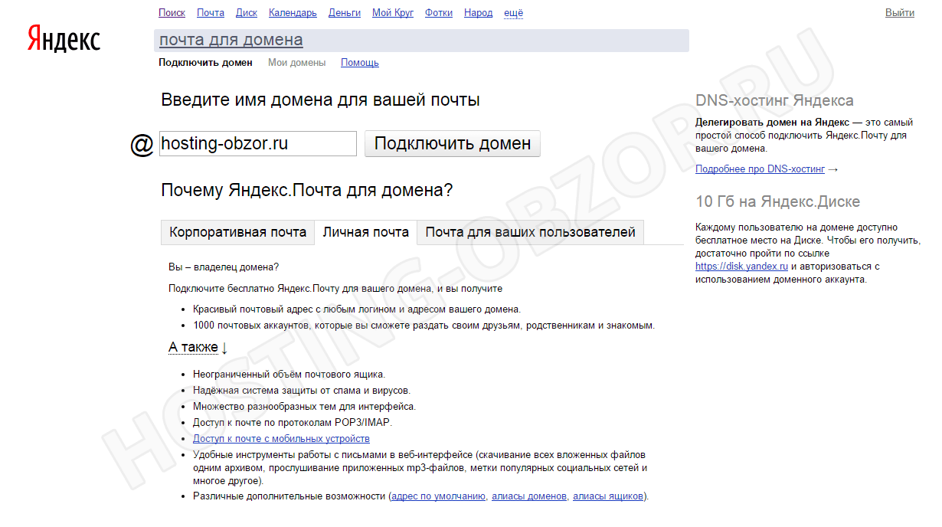The width and height of the screenshot is (942, 527).
Task: Click the Подключить домен button
Action: [453, 143]
